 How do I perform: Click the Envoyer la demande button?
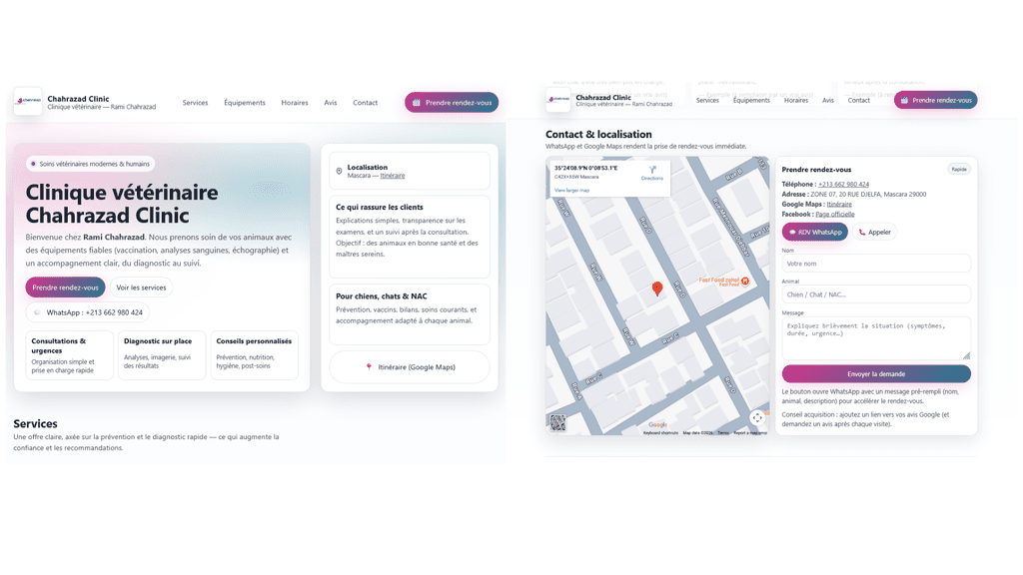pos(876,373)
